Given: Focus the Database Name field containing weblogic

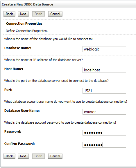Looking at the screenshot, I should tap(104, 49).
